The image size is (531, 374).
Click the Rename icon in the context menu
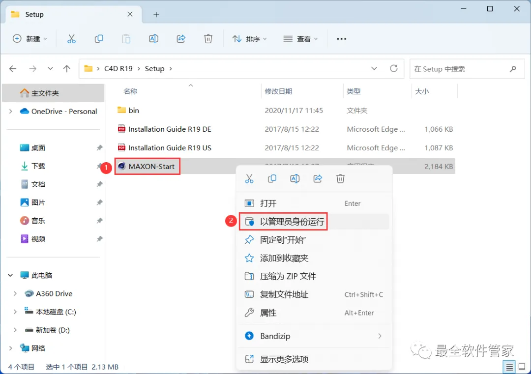(295, 179)
